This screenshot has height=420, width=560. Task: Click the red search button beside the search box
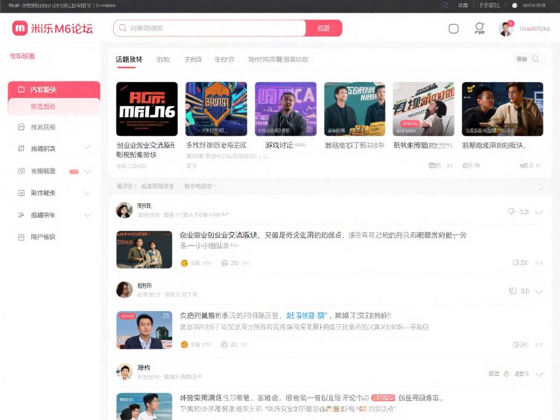(x=324, y=27)
